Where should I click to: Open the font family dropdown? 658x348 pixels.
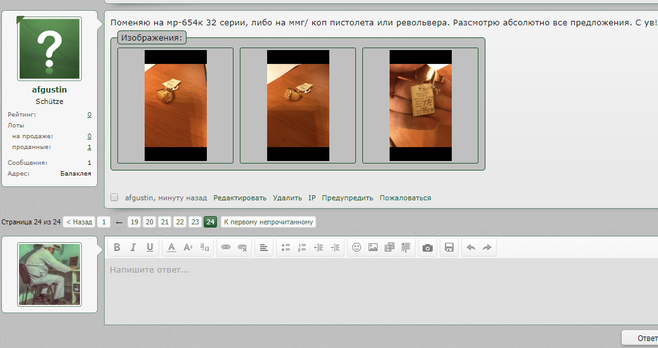click(x=204, y=247)
